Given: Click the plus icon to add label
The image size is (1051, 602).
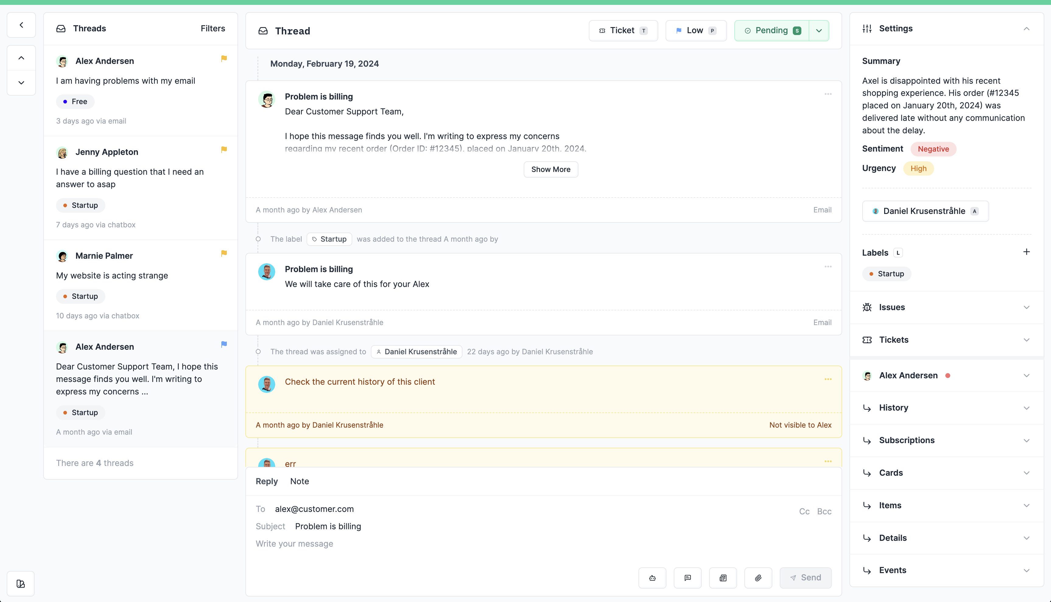Looking at the screenshot, I should (x=1026, y=252).
